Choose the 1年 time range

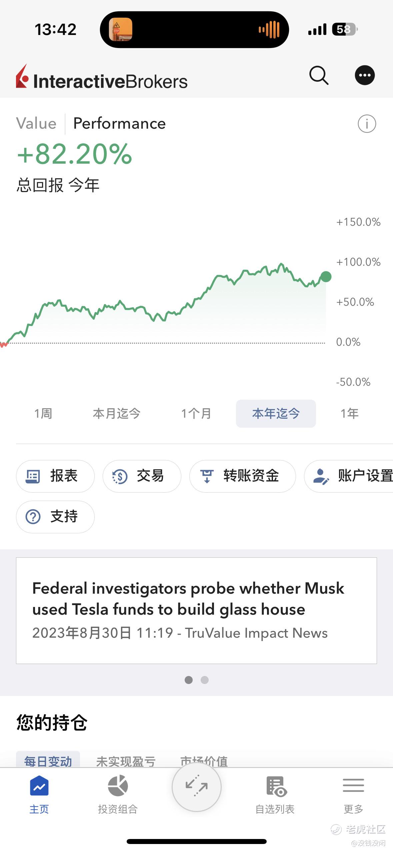(349, 413)
